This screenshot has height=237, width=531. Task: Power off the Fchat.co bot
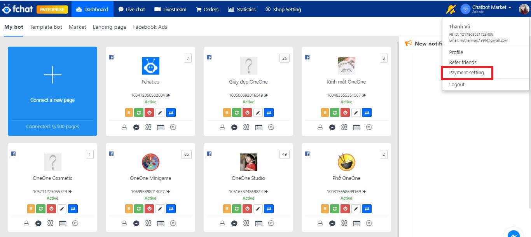tap(150, 113)
